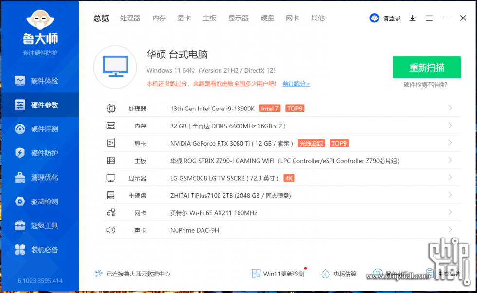477x293 pixels.
Task: Switch to the 总览 tab
Action: click(101, 18)
